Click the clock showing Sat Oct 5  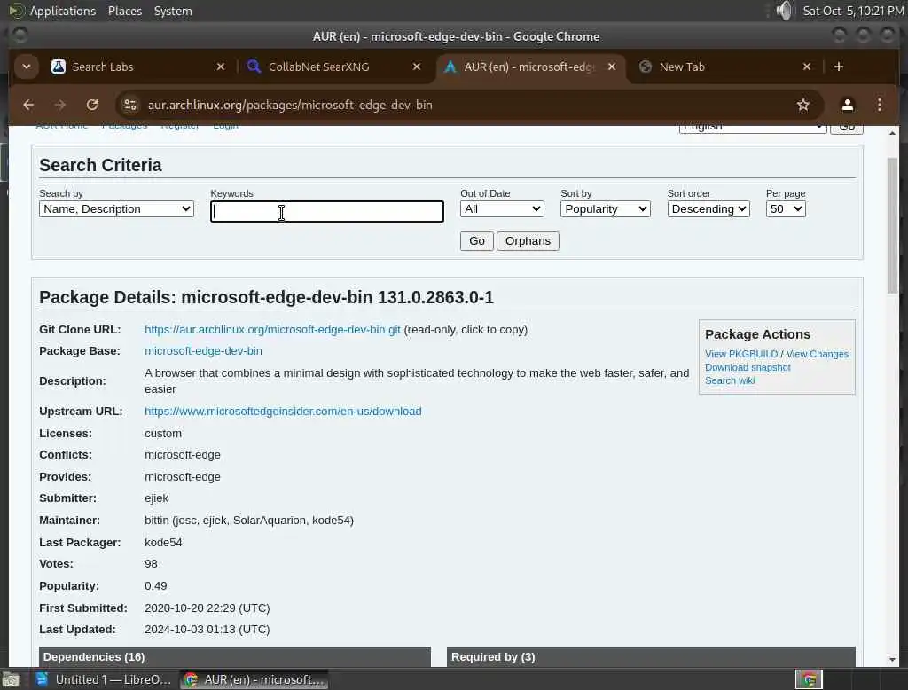coord(852,11)
